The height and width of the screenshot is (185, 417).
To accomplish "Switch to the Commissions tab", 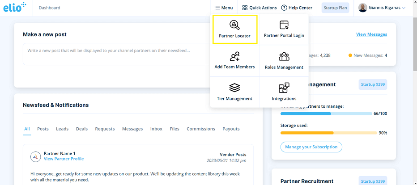I will tap(201, 129).
